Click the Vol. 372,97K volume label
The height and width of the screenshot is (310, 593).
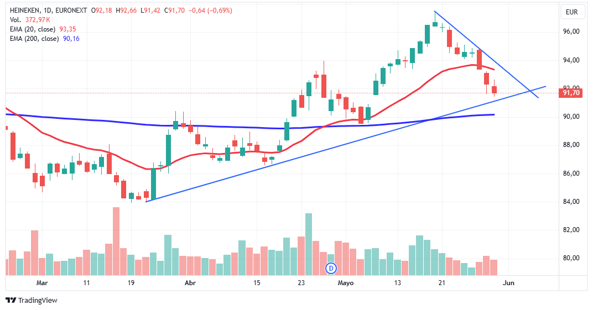coord(30,20)
